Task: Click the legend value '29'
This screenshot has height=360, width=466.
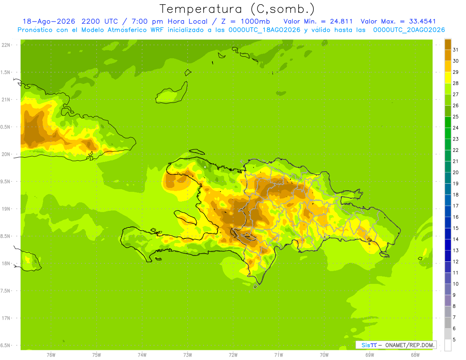Action: click(x=456, y=72)
